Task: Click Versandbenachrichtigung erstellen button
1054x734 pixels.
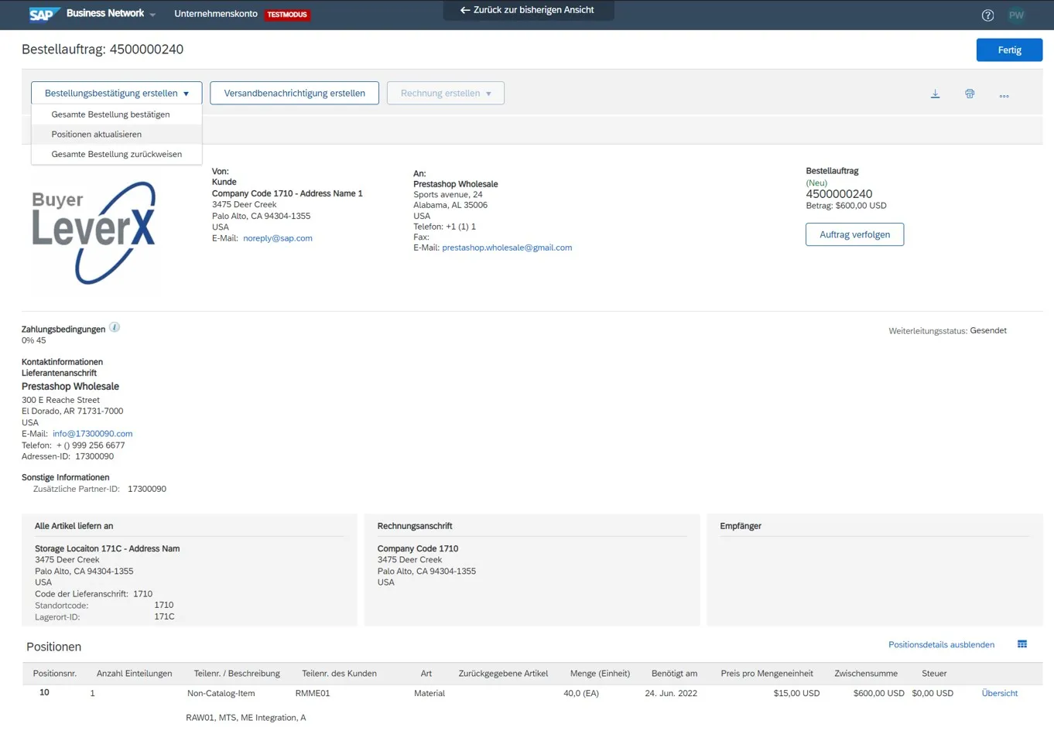Action: (x=295, y=93)
